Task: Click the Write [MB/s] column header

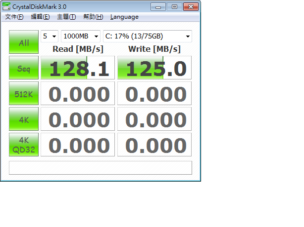Action: coord(154,49)
